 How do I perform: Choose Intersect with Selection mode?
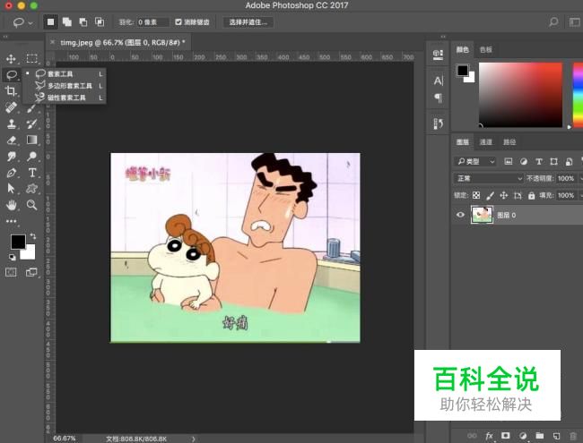tap(100, 22)
